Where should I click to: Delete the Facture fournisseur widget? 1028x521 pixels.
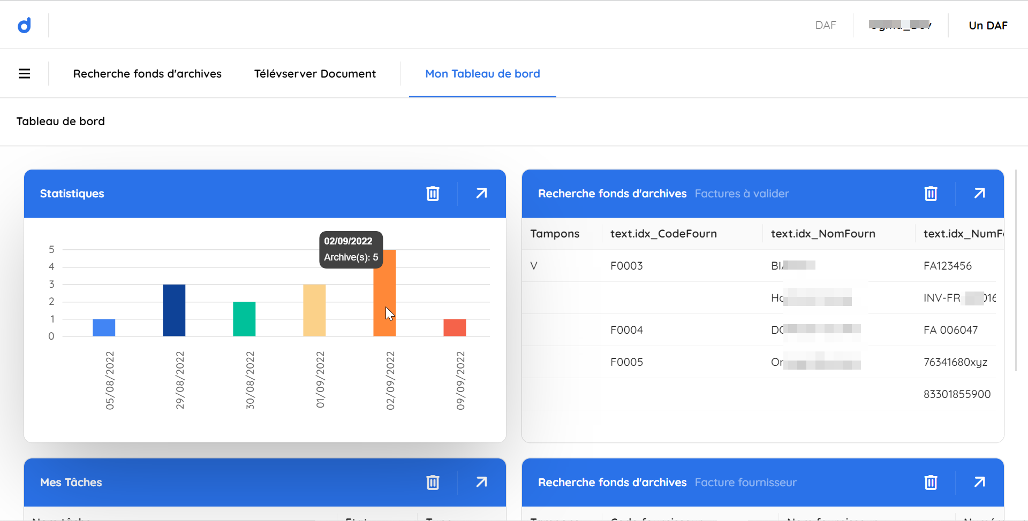931,482
